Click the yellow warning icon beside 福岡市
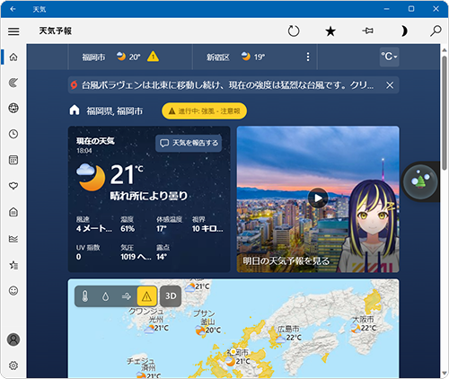The width and height of the screenshot is (449, 379). coord(153,57)
